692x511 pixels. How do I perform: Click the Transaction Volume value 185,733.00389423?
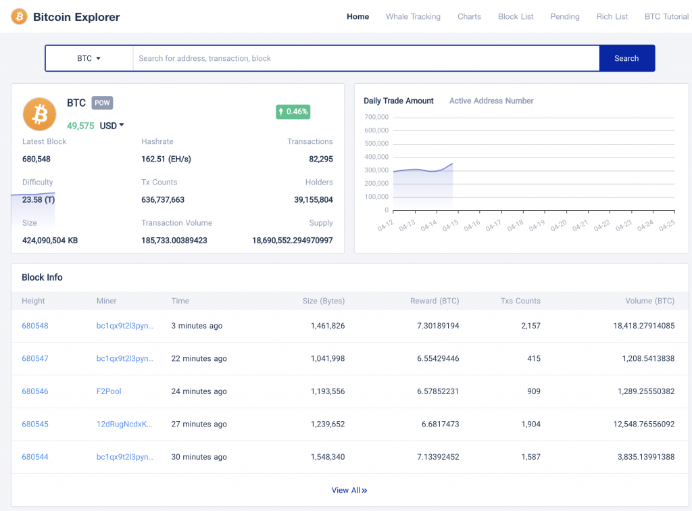point(174,241)
